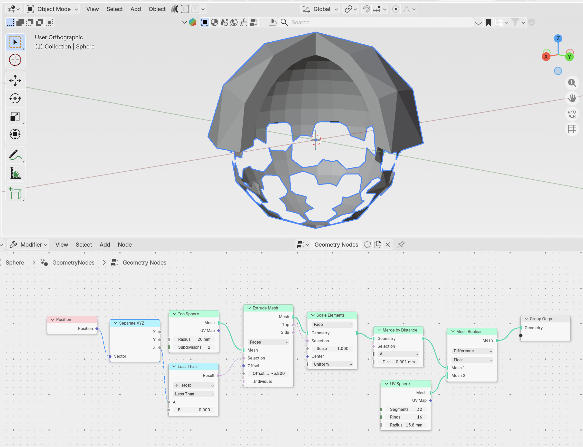Screen dimensions: 583x447
Task: Open the Node menu in node editor
Action: click(125, 245)
